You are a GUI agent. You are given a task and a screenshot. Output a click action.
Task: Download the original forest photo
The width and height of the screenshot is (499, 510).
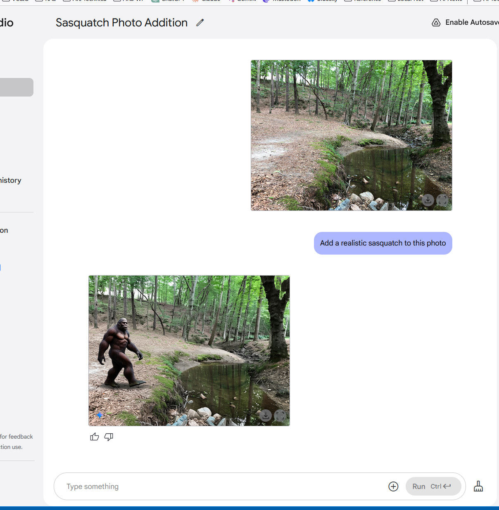click(428, 200)
